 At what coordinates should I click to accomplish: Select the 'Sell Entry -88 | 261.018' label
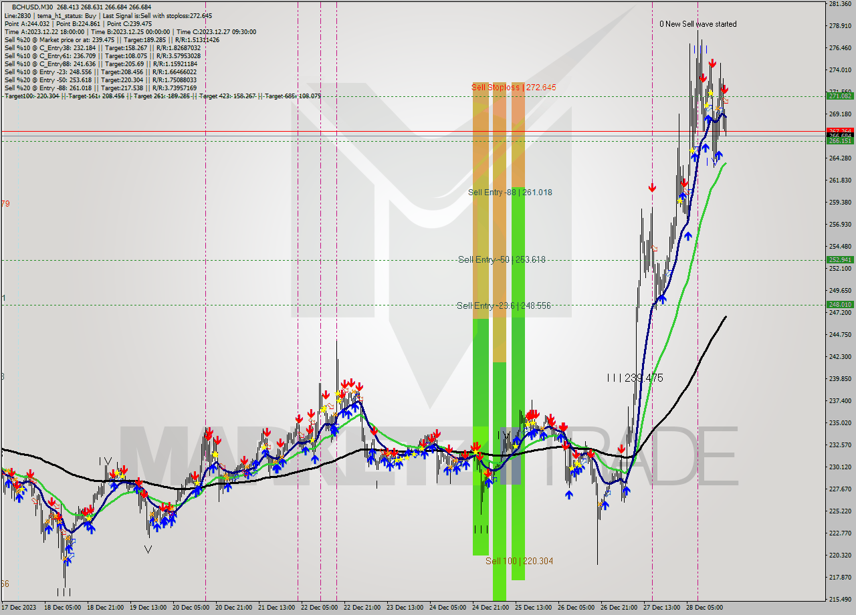click(510, 193)
